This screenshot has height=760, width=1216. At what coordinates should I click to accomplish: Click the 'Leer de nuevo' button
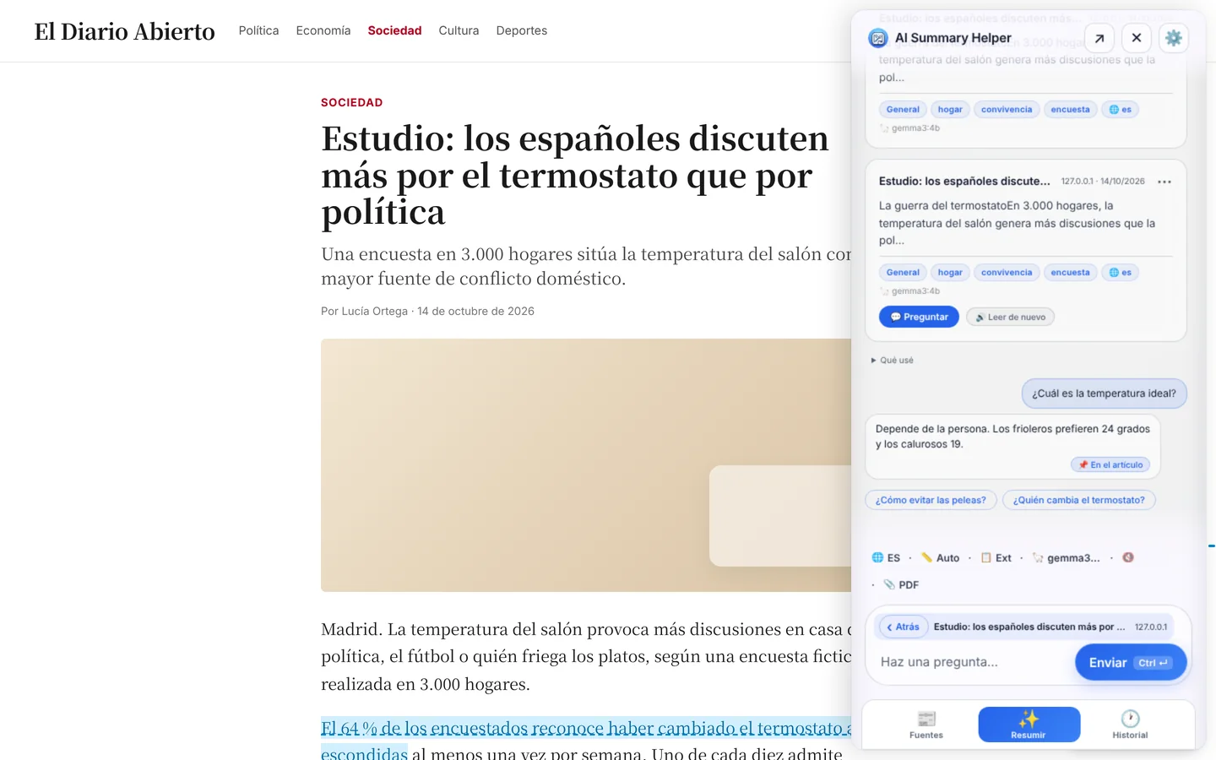(x=1010, y=317)
